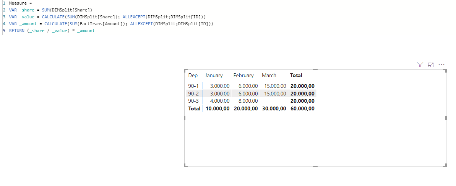Click the RETURN keyword in line 5
This screenshot has height=186, width=456.
coord(16,30)
